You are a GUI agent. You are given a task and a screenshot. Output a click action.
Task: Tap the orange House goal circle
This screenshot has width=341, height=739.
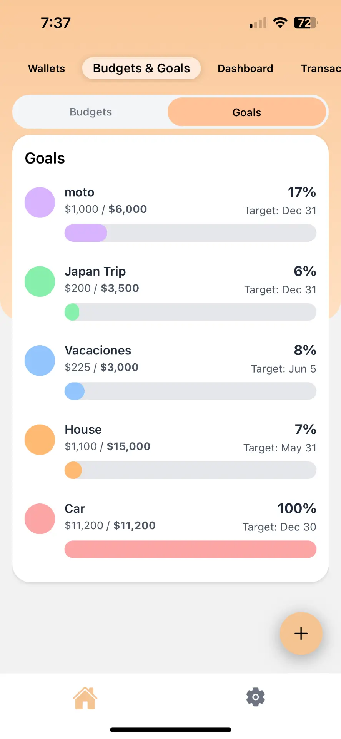(40, 440)
